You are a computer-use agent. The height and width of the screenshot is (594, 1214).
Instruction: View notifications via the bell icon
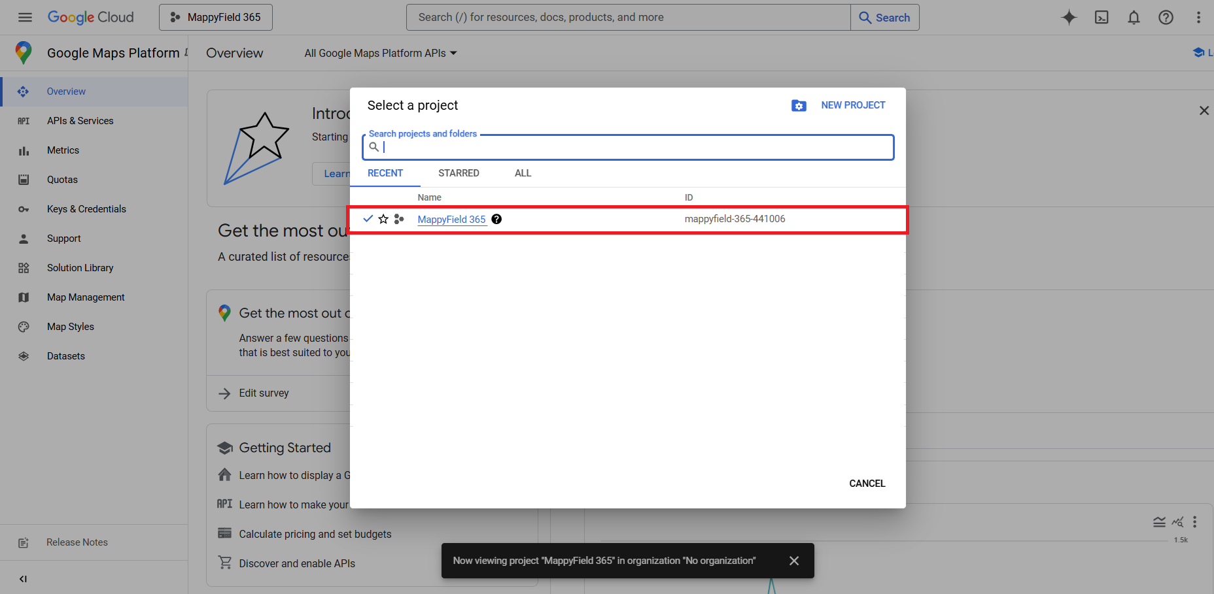click(x=1134, y=18)
